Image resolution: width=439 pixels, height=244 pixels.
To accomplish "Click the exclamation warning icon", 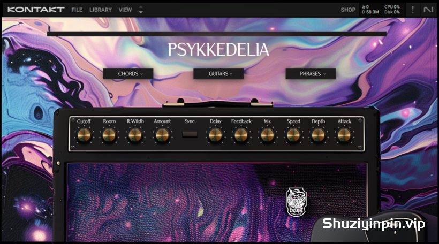I will click(413, 10).
